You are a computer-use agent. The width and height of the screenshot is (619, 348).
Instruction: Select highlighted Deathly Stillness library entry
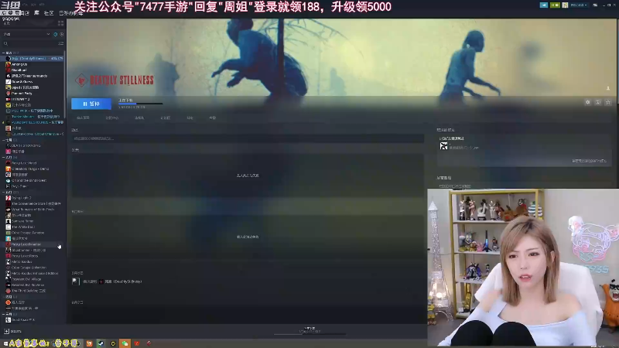click(33, 59)
